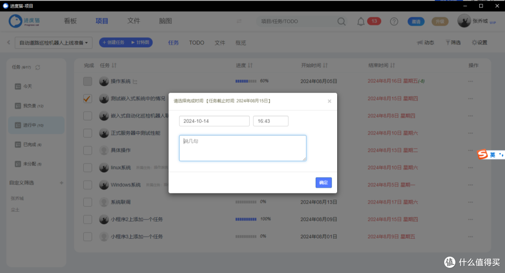This screenshot has width=505, height=273.
Task: Select the 文件 project tab
Action: 220,43
